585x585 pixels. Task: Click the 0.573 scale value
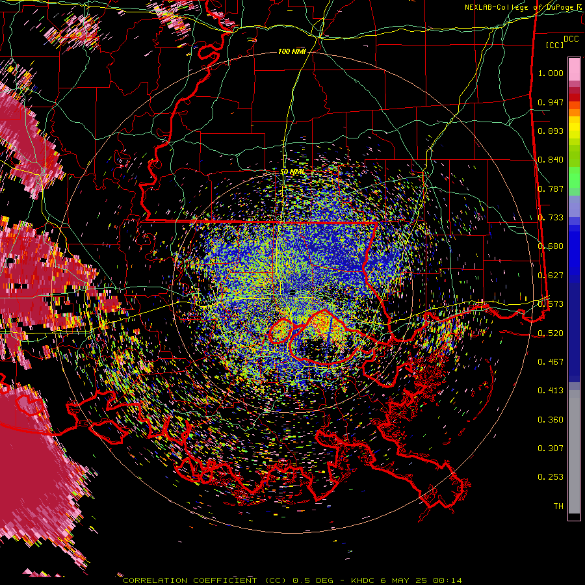point(551,304)
